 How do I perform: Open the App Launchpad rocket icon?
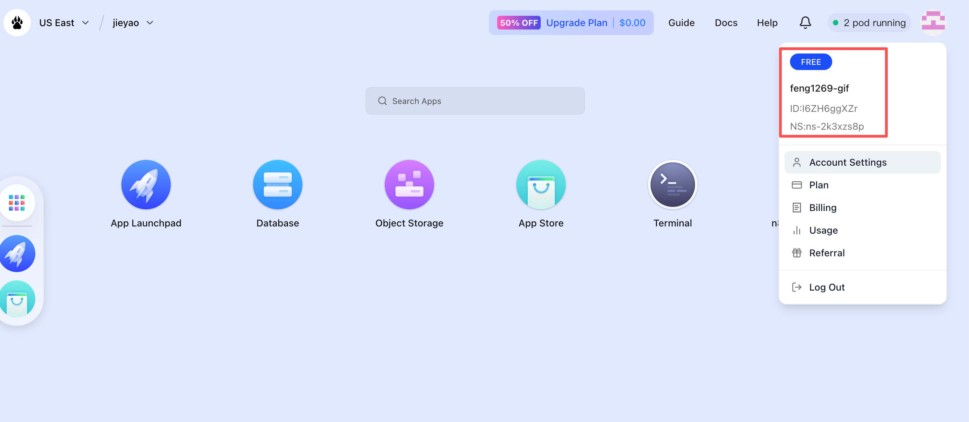pyautogui.click(x=146, y=185)
